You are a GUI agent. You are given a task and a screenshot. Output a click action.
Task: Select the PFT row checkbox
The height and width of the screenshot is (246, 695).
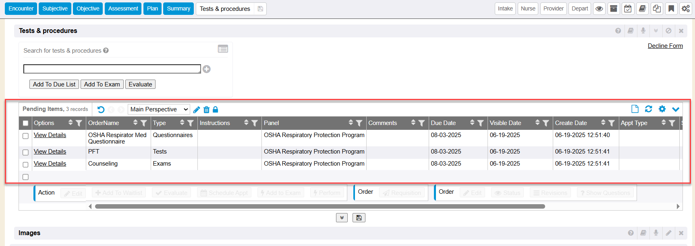tap(25, 152)
